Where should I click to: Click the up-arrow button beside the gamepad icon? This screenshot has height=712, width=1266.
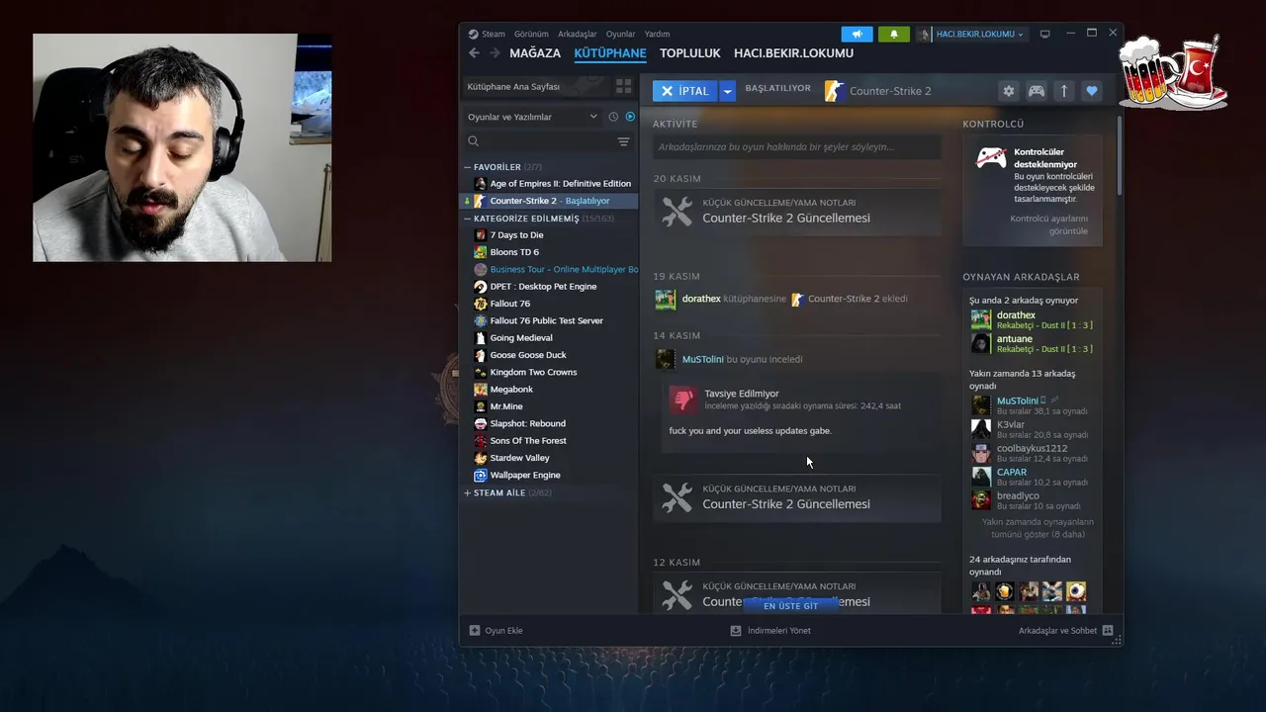click(x=1063, y=91)
